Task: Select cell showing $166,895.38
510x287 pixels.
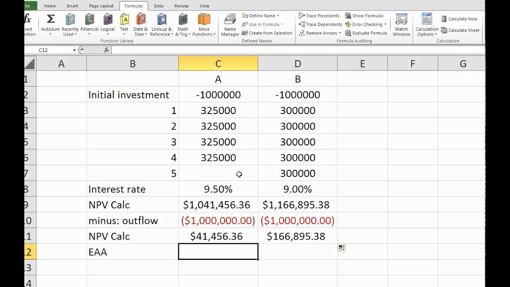Action: 298,236
